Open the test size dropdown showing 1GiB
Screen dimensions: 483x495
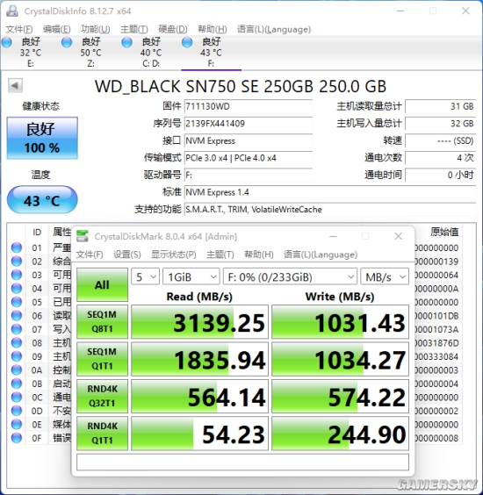[191, 277]
